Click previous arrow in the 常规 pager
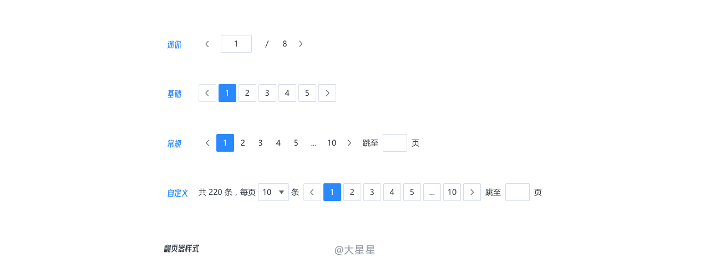 coord(207,143)
